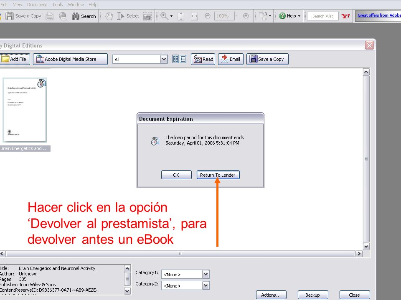Click the Author value 'Unknown'

coord(28,274)
